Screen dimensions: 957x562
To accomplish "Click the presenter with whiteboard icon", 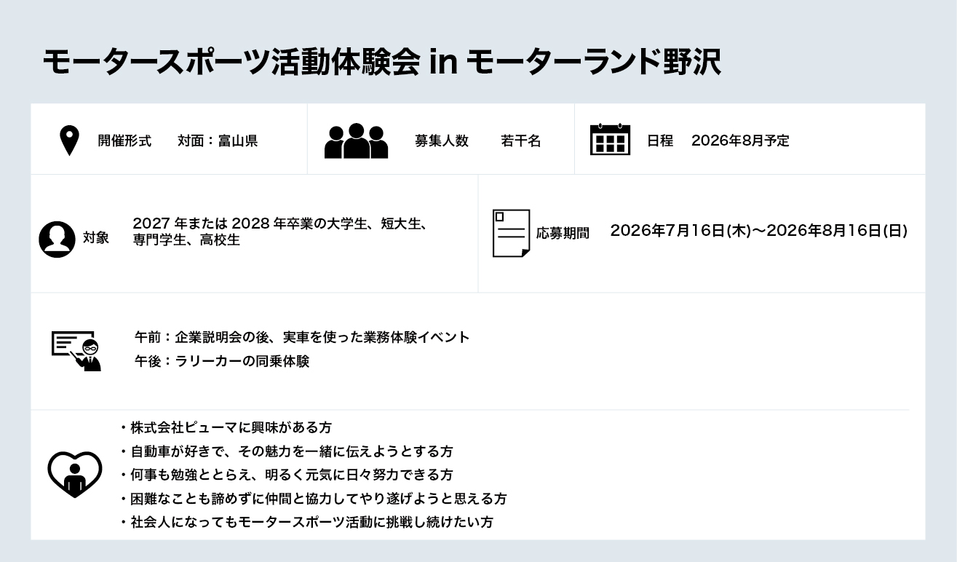I will (76, 350).
